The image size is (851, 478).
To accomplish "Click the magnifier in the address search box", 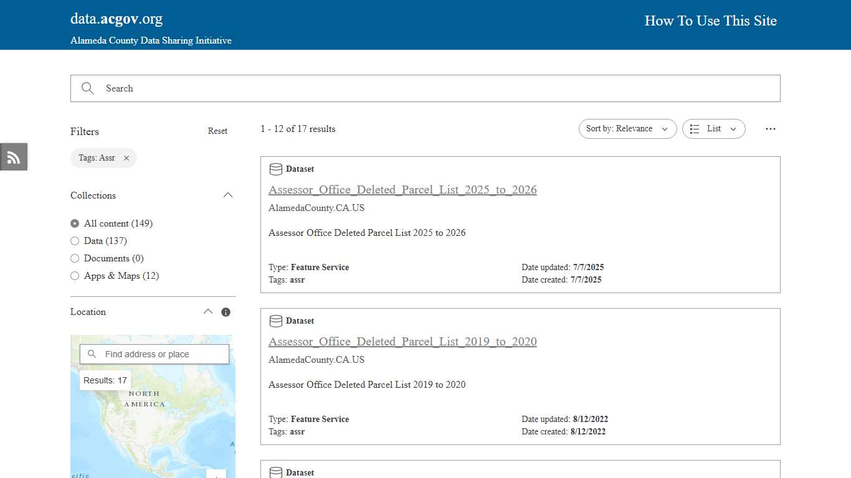I will [92, 354].
